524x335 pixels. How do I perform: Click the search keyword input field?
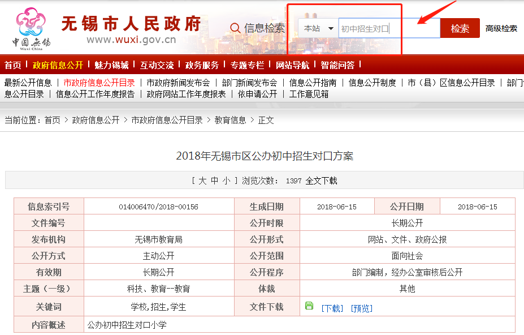click(x=389, y=28)
